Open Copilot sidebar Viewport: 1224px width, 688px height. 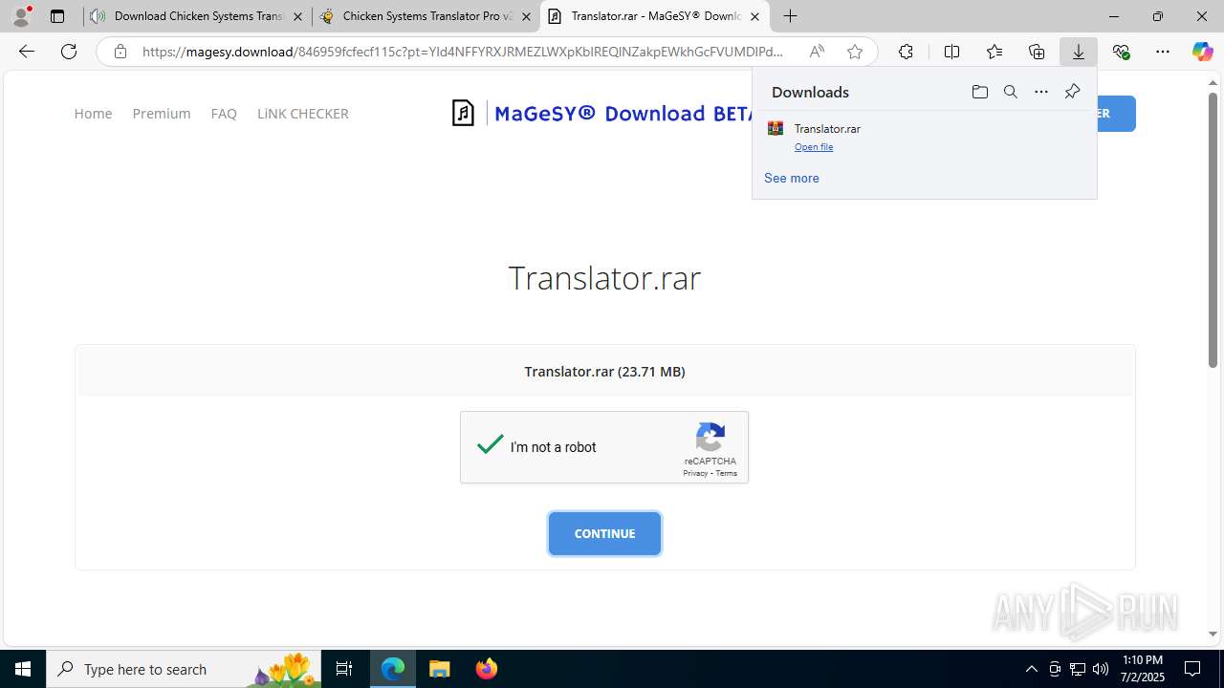1203,52
